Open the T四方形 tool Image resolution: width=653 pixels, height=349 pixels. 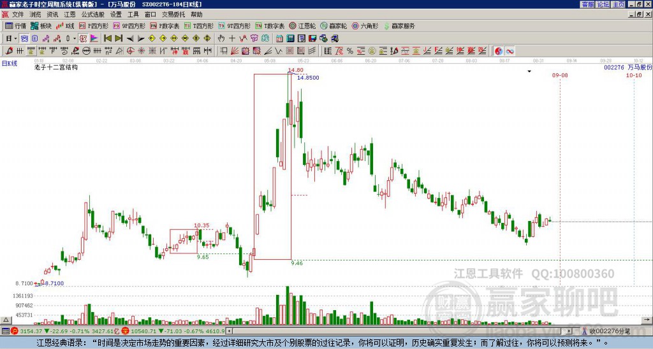tap(199, 25)
